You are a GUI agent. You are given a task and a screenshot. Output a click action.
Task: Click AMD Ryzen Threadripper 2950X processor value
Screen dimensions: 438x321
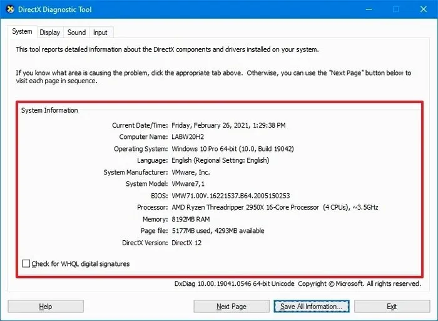click(275, 207)
